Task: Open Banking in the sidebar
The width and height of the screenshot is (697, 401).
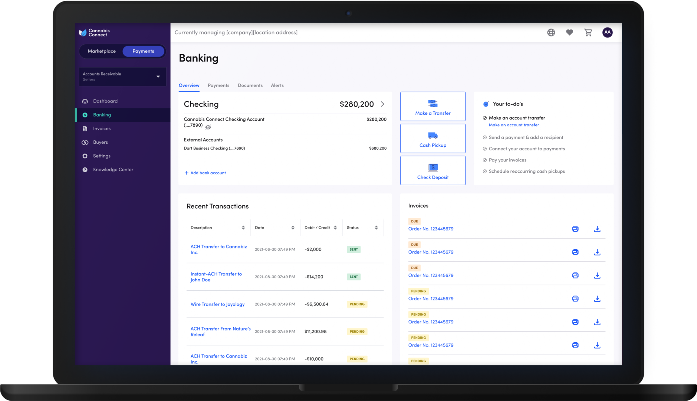Action: pyautogui.click(x=123, y=115)
